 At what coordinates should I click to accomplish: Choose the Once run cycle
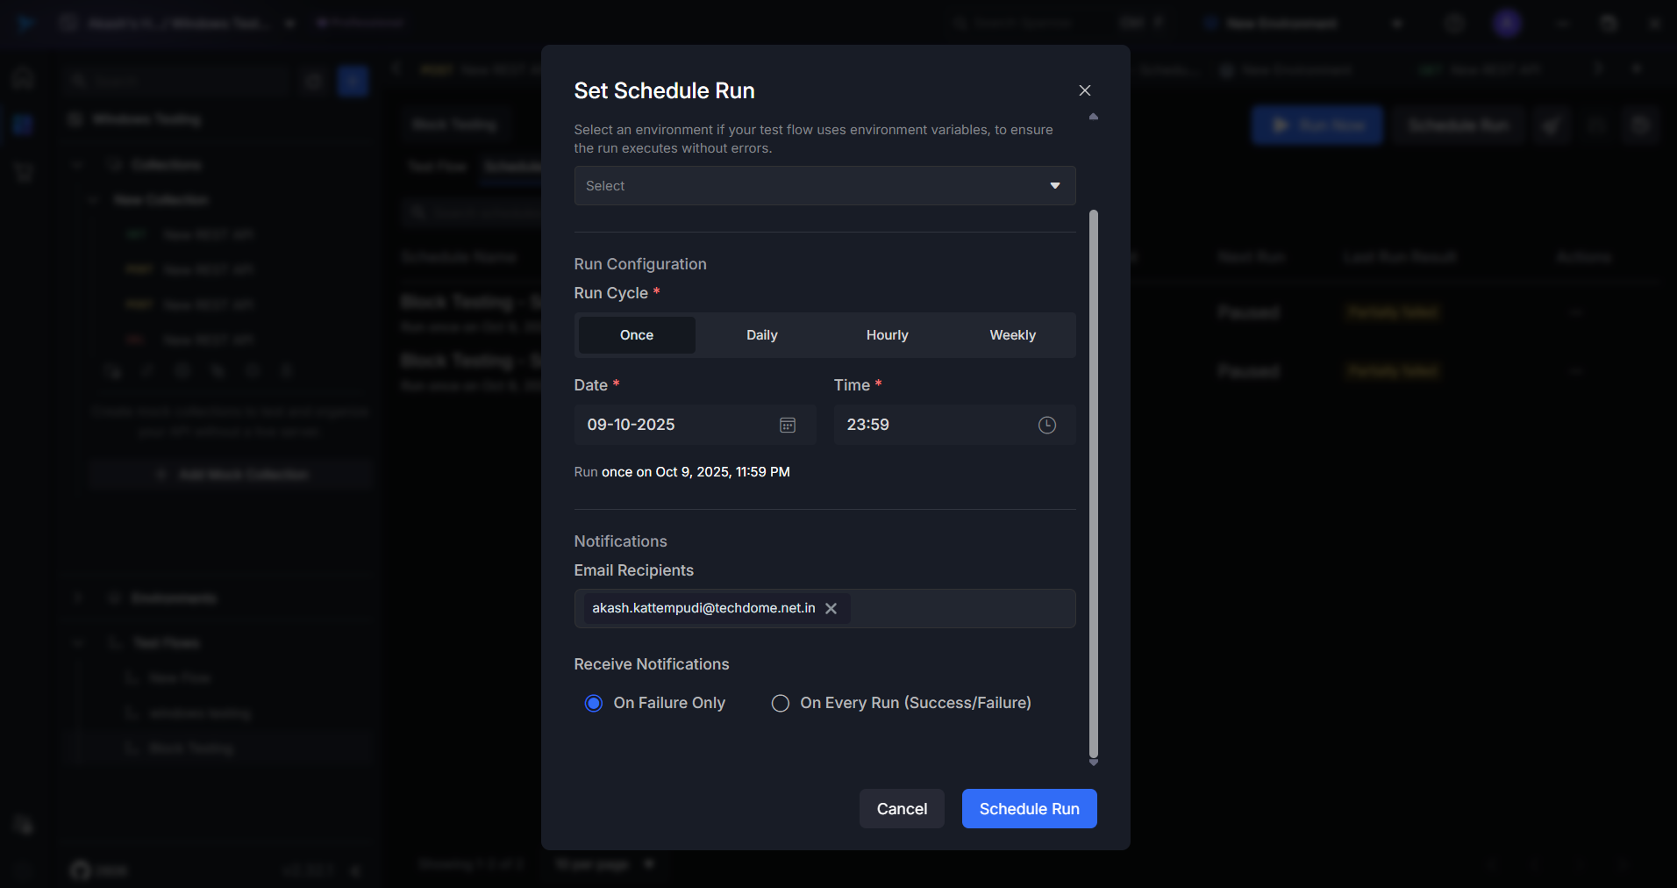point(637,335)
